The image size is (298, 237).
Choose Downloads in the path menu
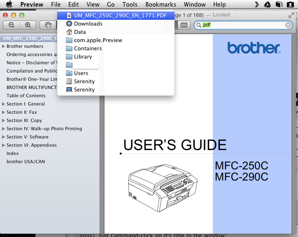point(116,23)
